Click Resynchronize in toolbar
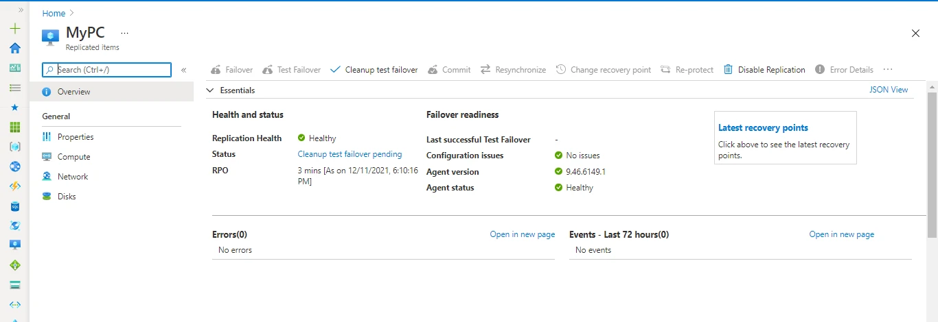Image resolution: width=938 pixels, height=322 pixels. point(513,70)
